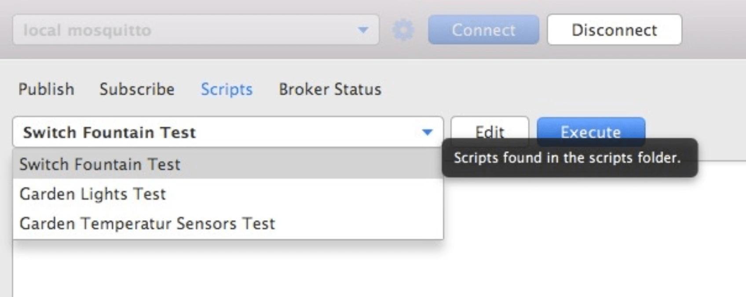Image resolution: width=746 pixels, height=297 pixels.
Task: Select Garden Lights Test script
Action: tap(93, 194)
